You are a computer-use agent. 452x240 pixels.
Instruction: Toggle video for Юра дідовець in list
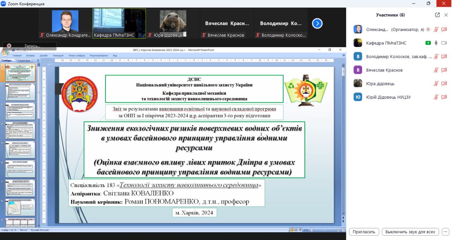pos(444,84)
